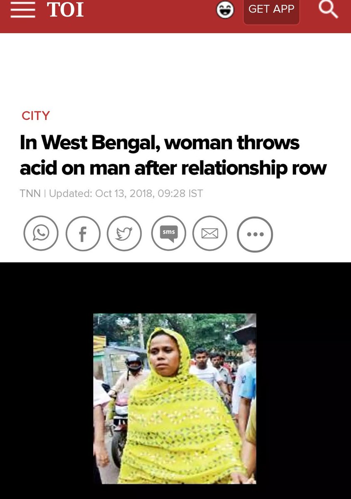The image size is (351, 499).
Task: Click the Updated Oct 13, 2018 timestamp
Action: pos(126,193)
